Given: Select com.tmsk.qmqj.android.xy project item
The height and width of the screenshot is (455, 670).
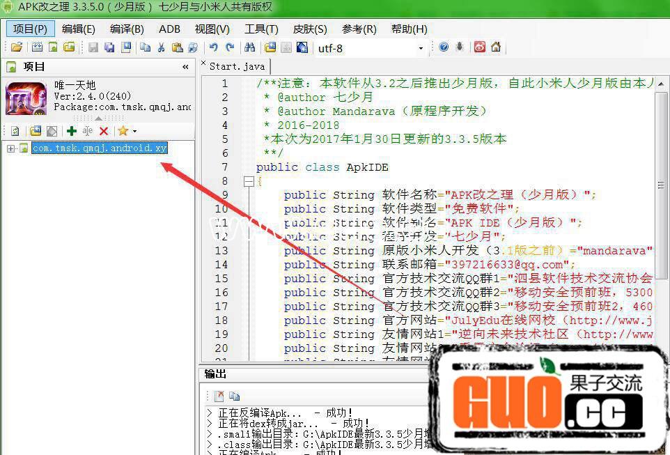Looking at the screenshot, I should coord(99,148).
